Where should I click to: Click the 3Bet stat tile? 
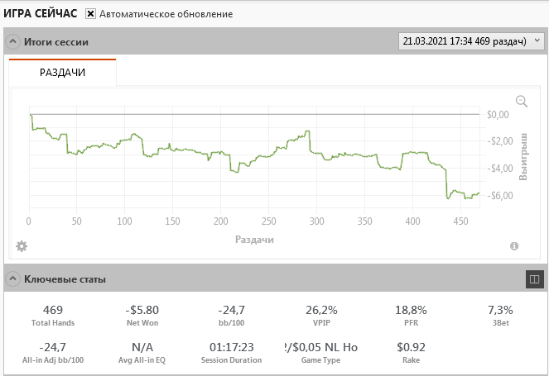[x=501, y=316]
